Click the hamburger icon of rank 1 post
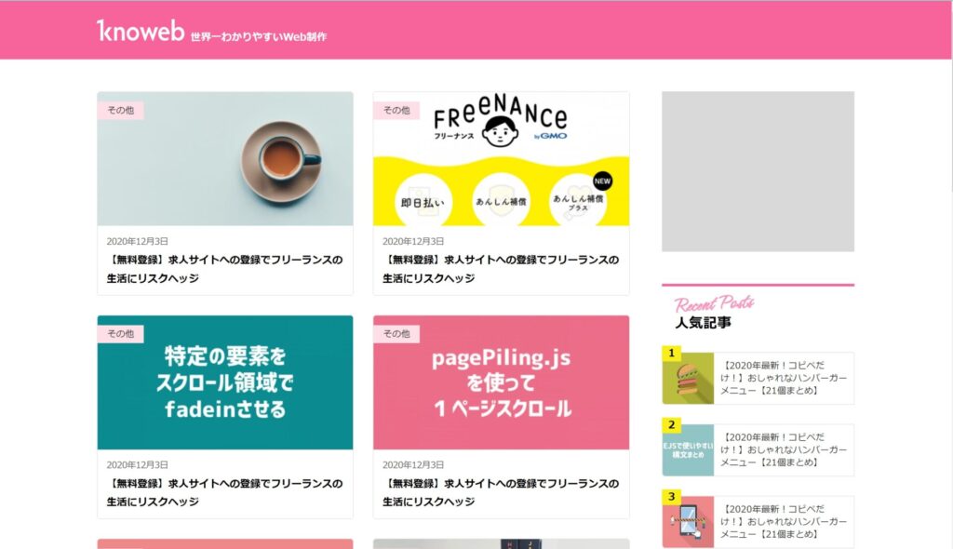Image resolution: width=953 pixels, height=549 pixels. coord(688,378)
